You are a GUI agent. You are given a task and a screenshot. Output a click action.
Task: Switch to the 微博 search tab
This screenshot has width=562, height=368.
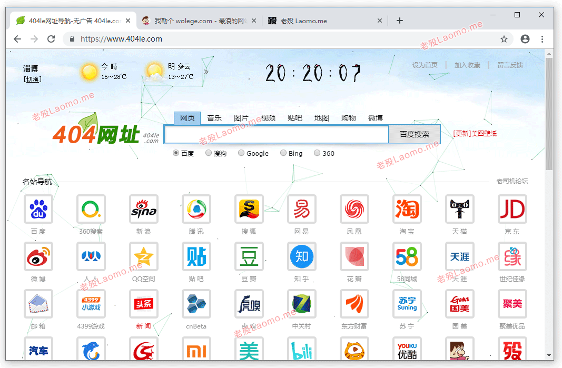(375, 118)
